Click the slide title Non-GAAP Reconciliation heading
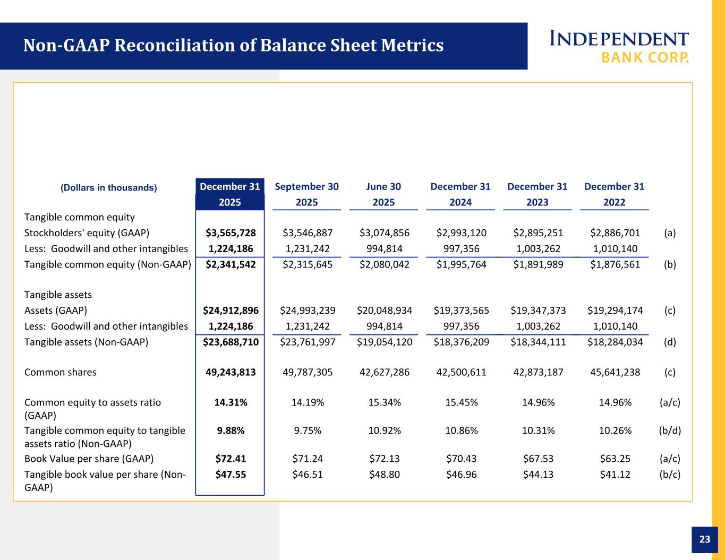 point(233,46)
